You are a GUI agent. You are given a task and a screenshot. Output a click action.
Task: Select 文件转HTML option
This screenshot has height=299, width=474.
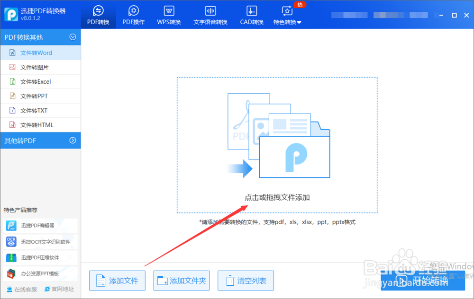pos(40,125)
